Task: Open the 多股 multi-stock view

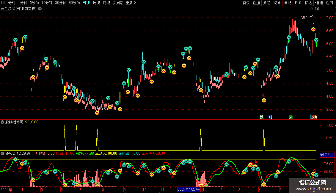Action: 266,3
